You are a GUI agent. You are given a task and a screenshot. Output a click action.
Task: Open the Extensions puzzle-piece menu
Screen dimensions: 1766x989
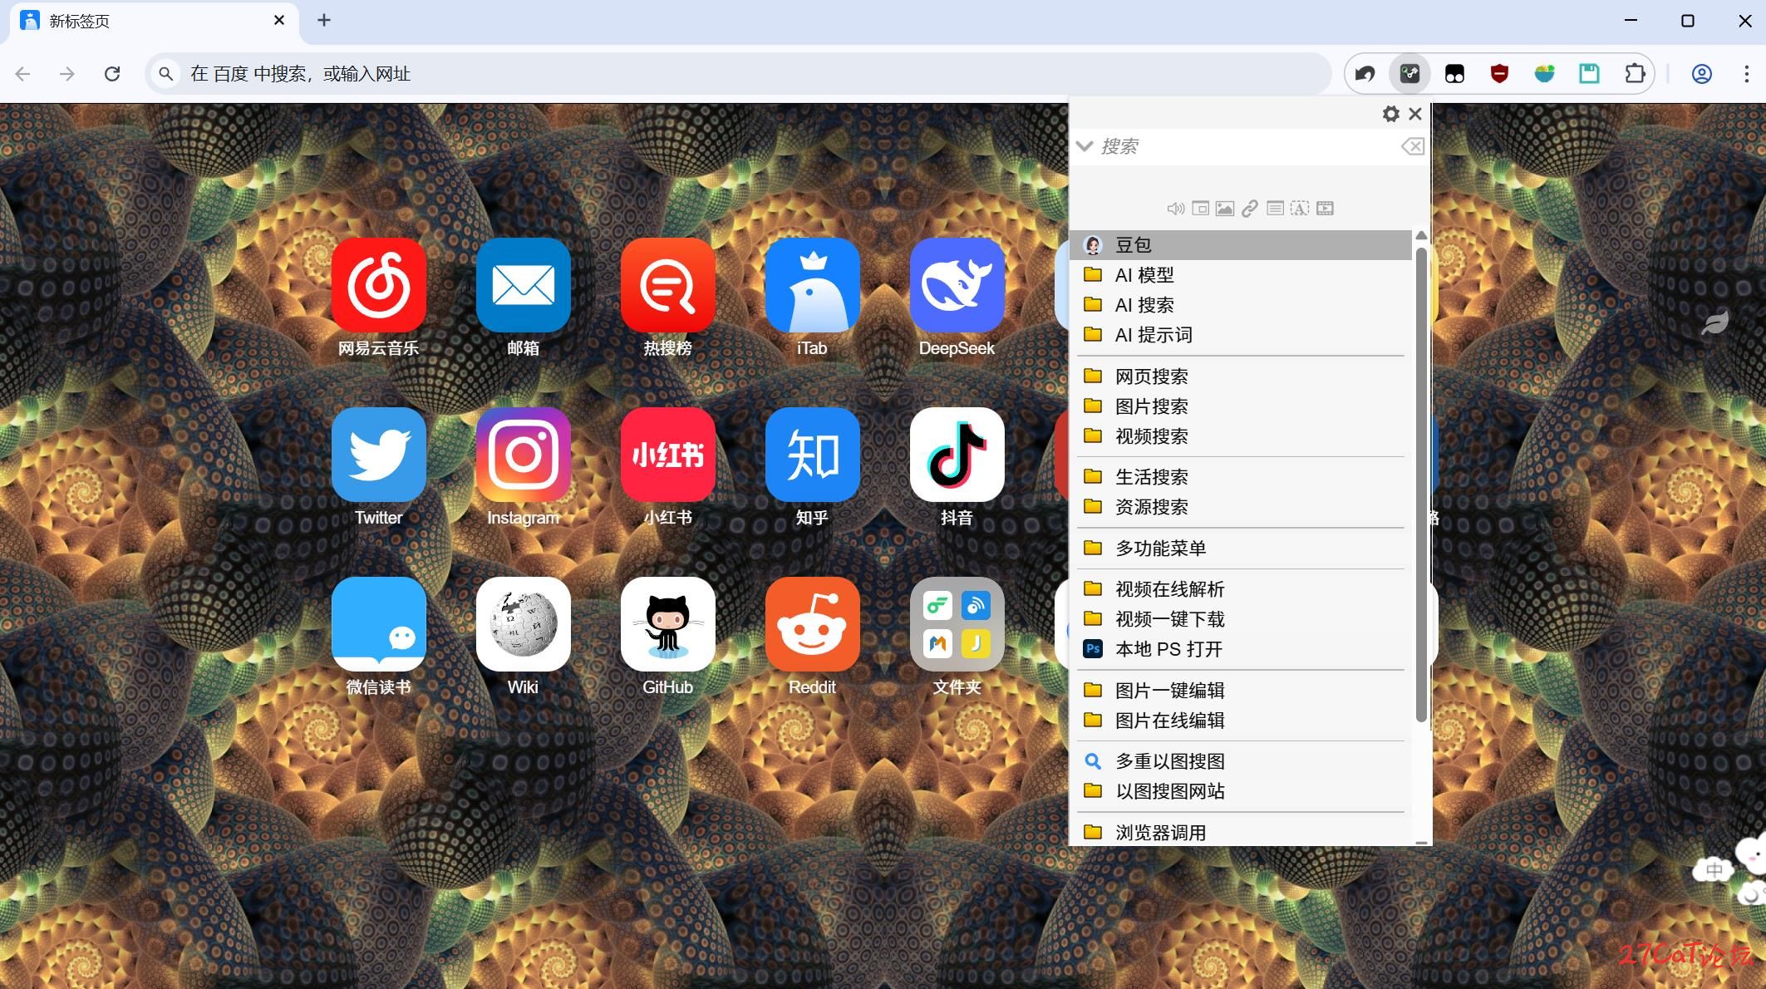pyautogui.click(x=1635, y=74)
